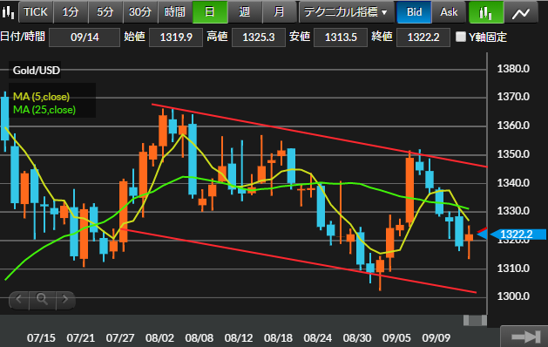
Task: Open the テクニカル指標 dropdown
Action: tap(346, 12)
